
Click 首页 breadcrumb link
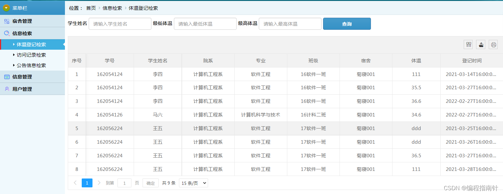click(91, 8)
